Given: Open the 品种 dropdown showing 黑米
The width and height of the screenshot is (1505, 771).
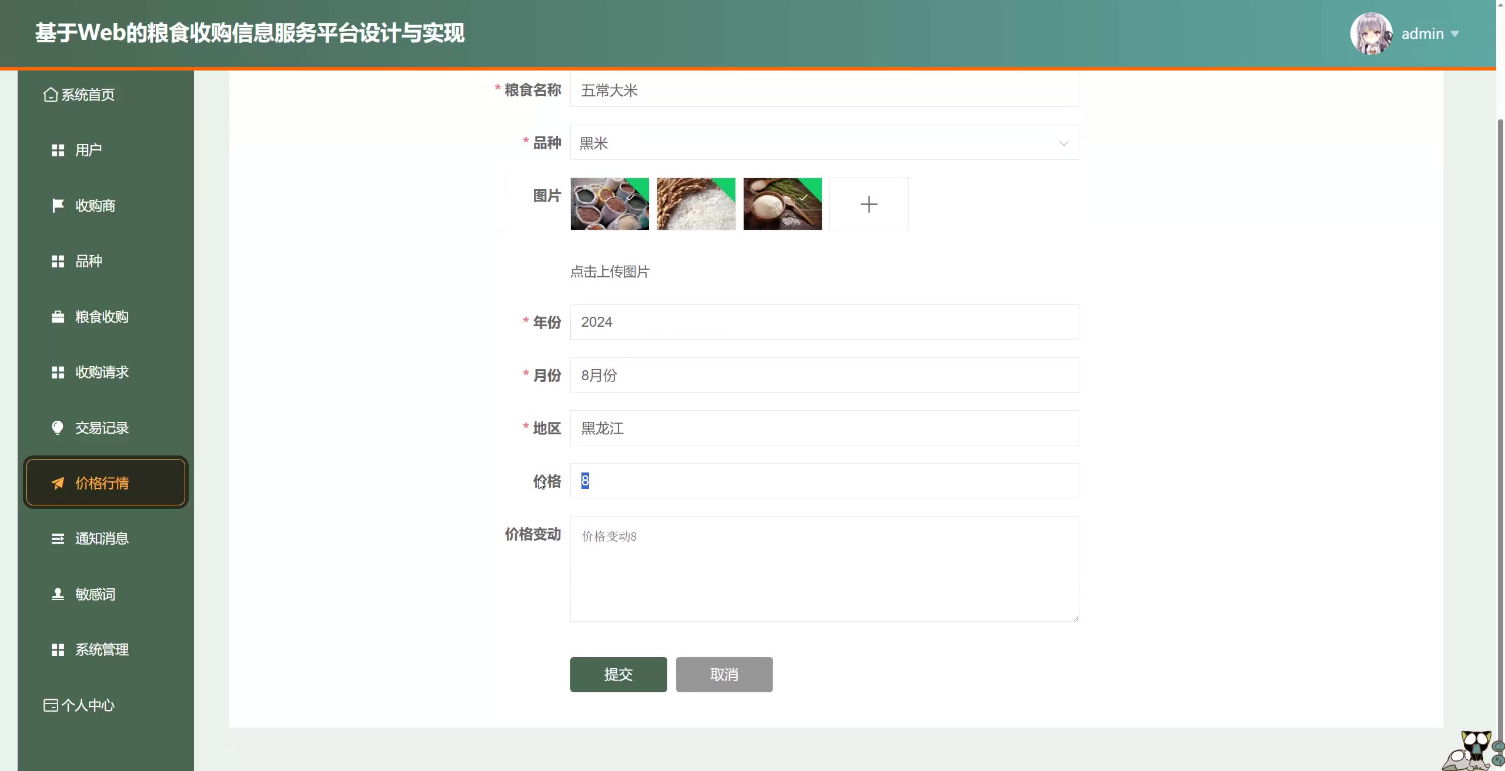Looking at the screenshot, I should 817,143.
